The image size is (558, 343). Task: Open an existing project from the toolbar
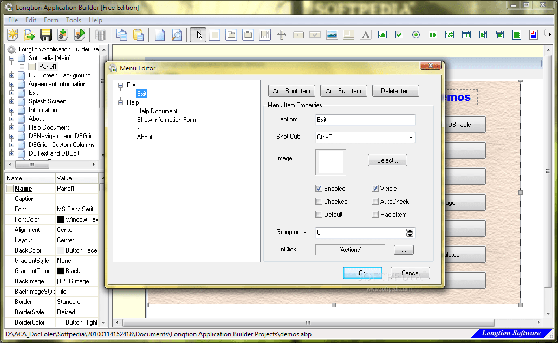pos(29,34)
